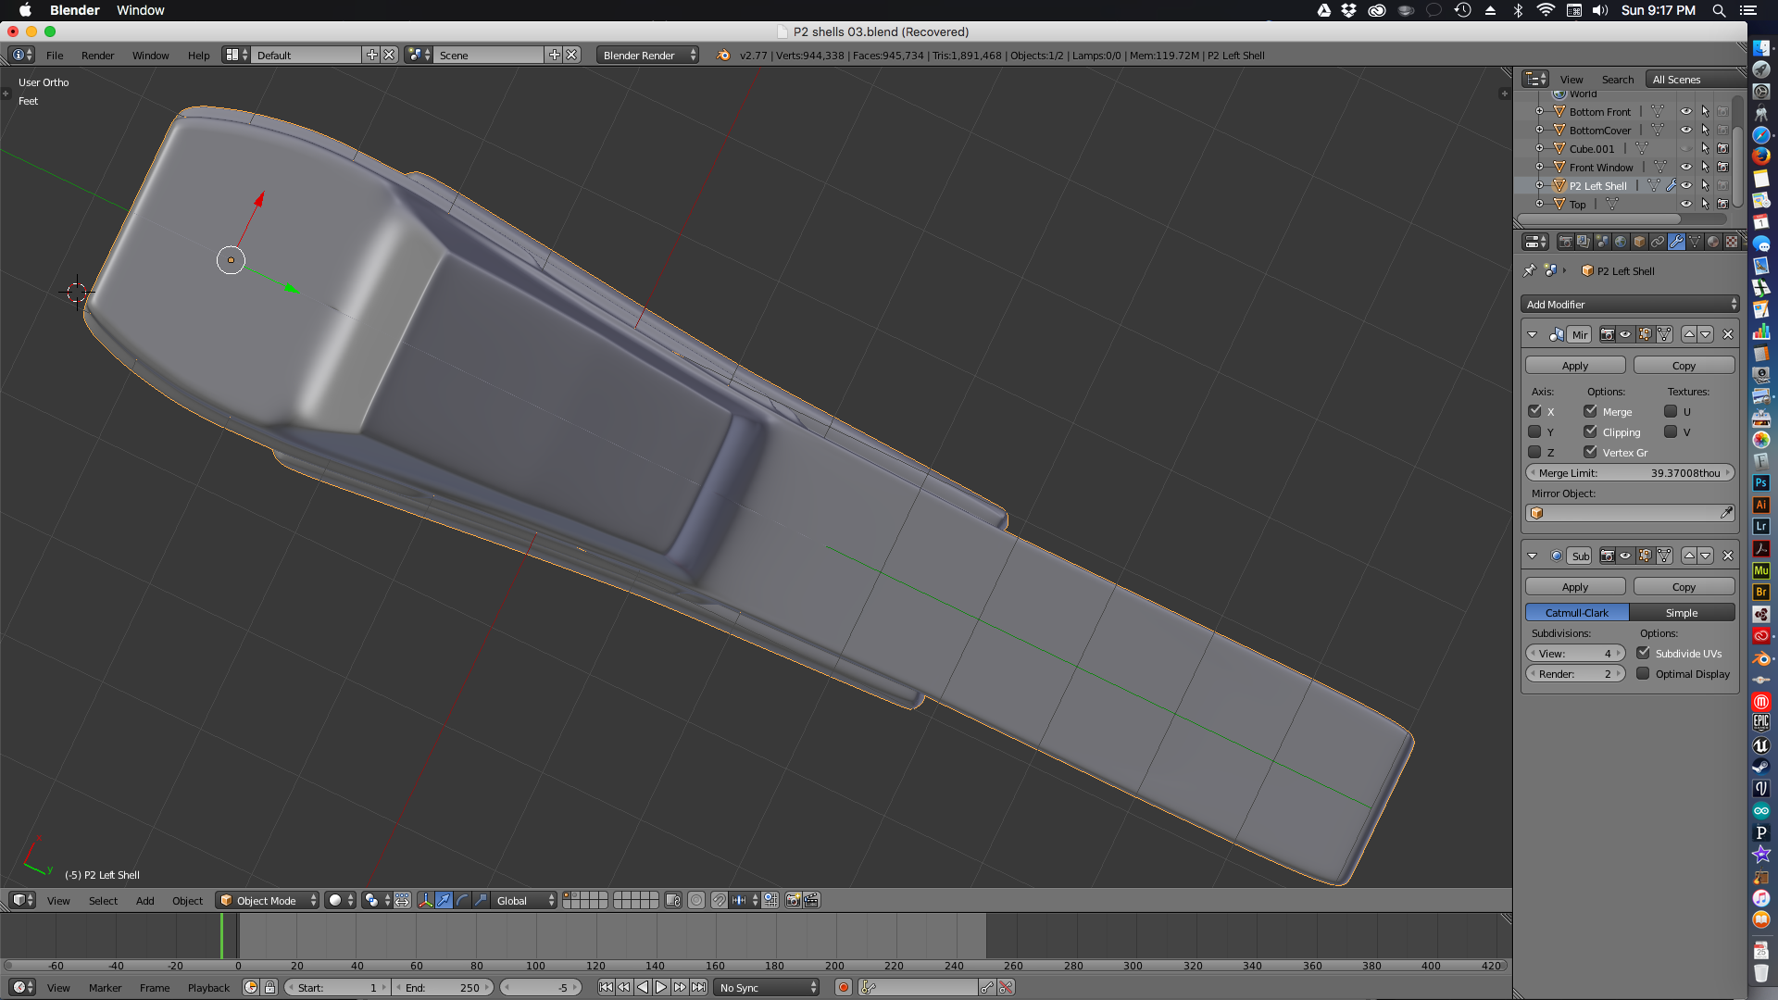Click the Render subdivisions value field
The width and height of the screenshot is (1778, 1000).
pyautogui.click(x=1575, y=673)
